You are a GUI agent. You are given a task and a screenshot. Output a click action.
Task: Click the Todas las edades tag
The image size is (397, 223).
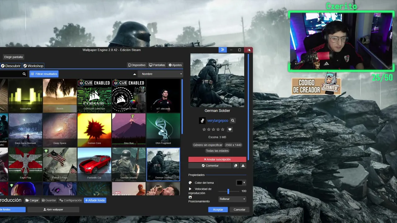click(x=217, y=151)
